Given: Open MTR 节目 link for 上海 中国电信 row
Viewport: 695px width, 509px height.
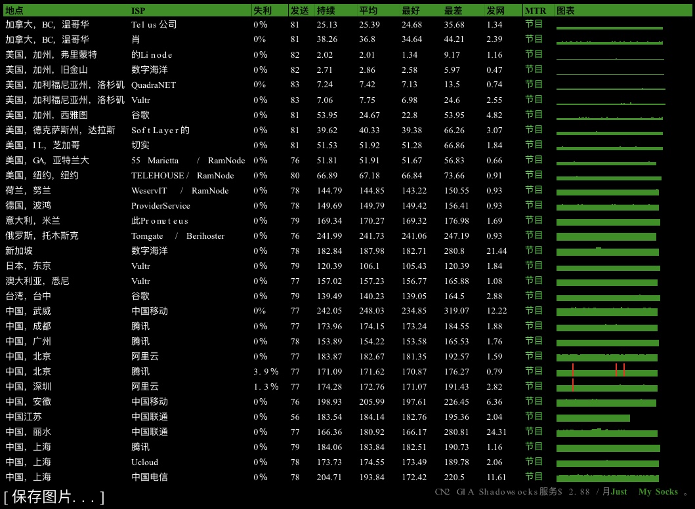Looking at the screenshot, I should click(x=534, y=476).
